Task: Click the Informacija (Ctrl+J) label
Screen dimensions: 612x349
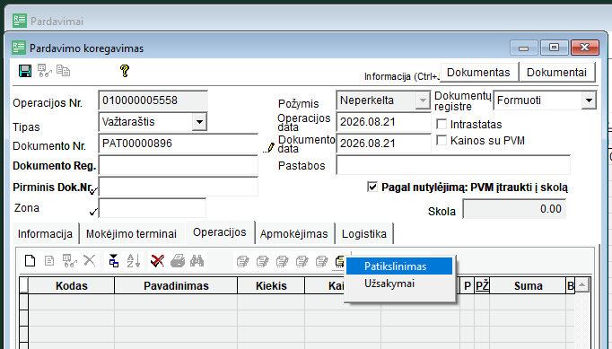Action: coord(402,76)
